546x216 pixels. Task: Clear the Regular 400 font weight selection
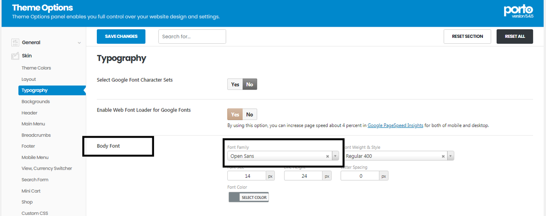click(x=443, y=156)
